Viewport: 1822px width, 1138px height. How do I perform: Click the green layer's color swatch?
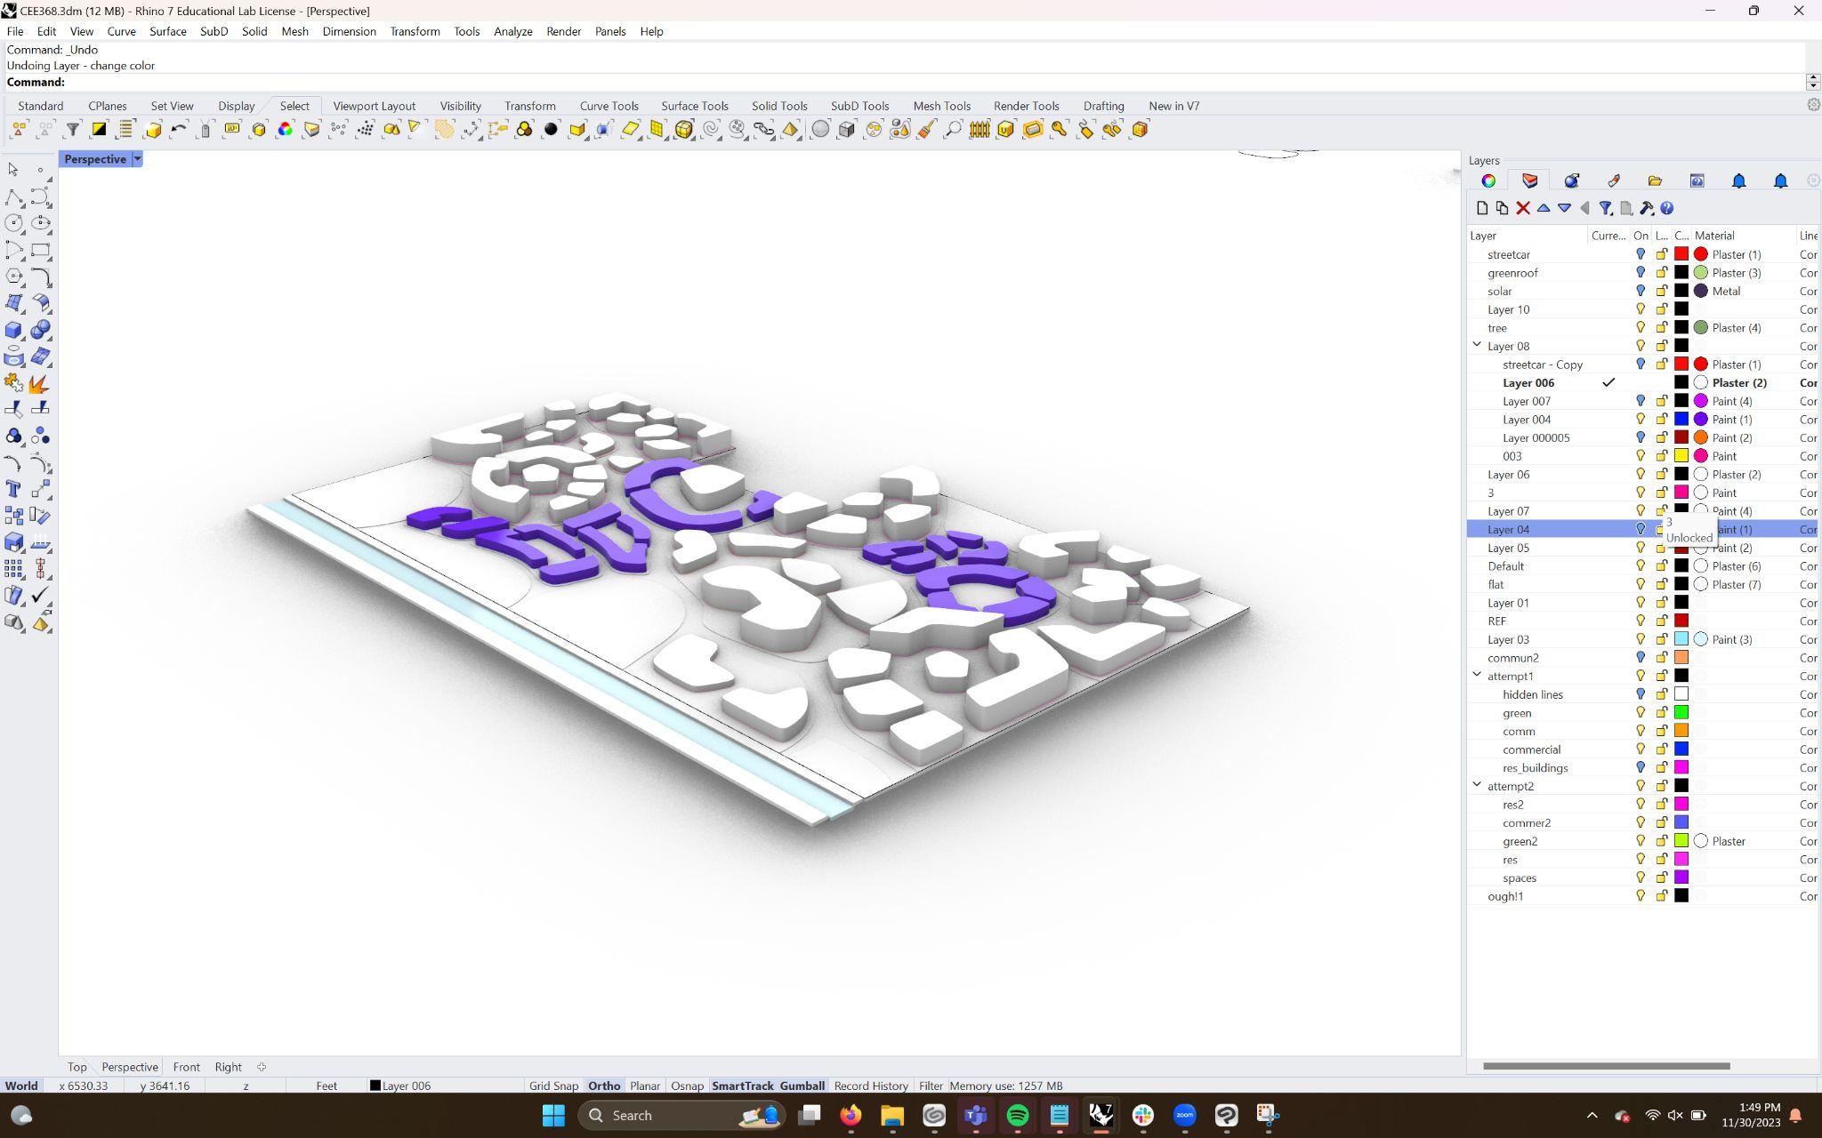click(1681, 713)
